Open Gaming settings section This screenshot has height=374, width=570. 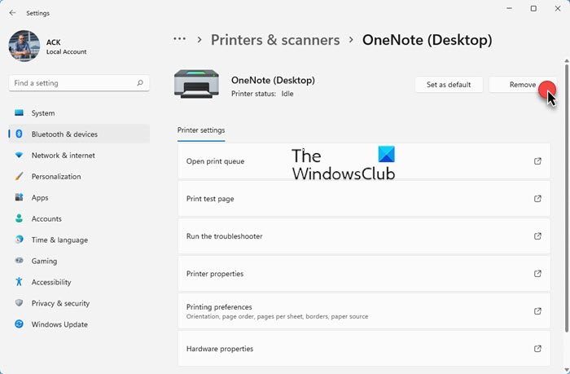tap(44, 262)
